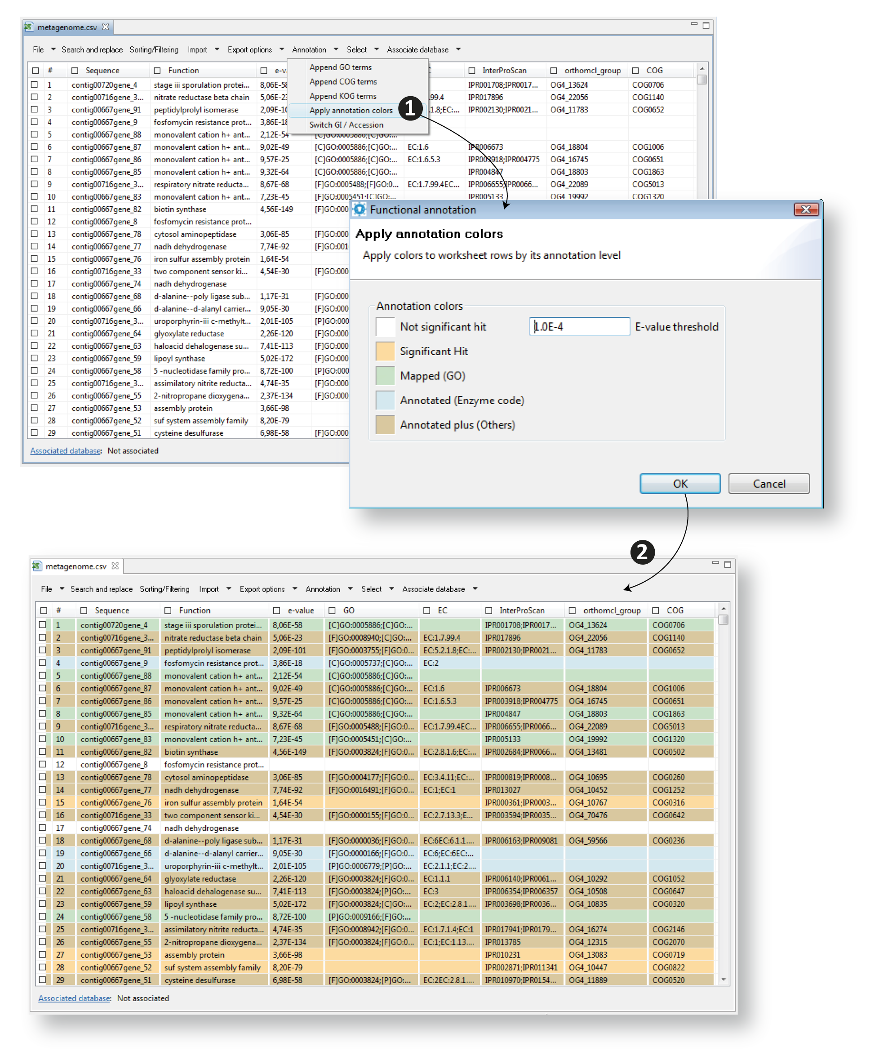Screen dimensions: 870x1060
Task: Maximize the top metagenome.csv panel view
Action: pyautogui.click(x=706, y=25)
